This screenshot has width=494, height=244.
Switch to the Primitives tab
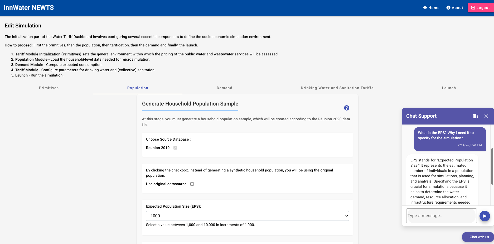pyautogui.click(x=49, y=88)
